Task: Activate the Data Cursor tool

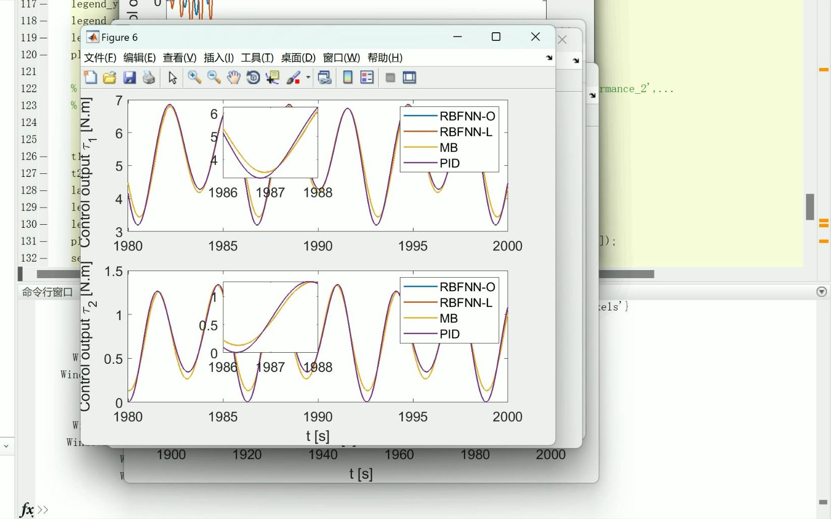Action: pos(273,78)
